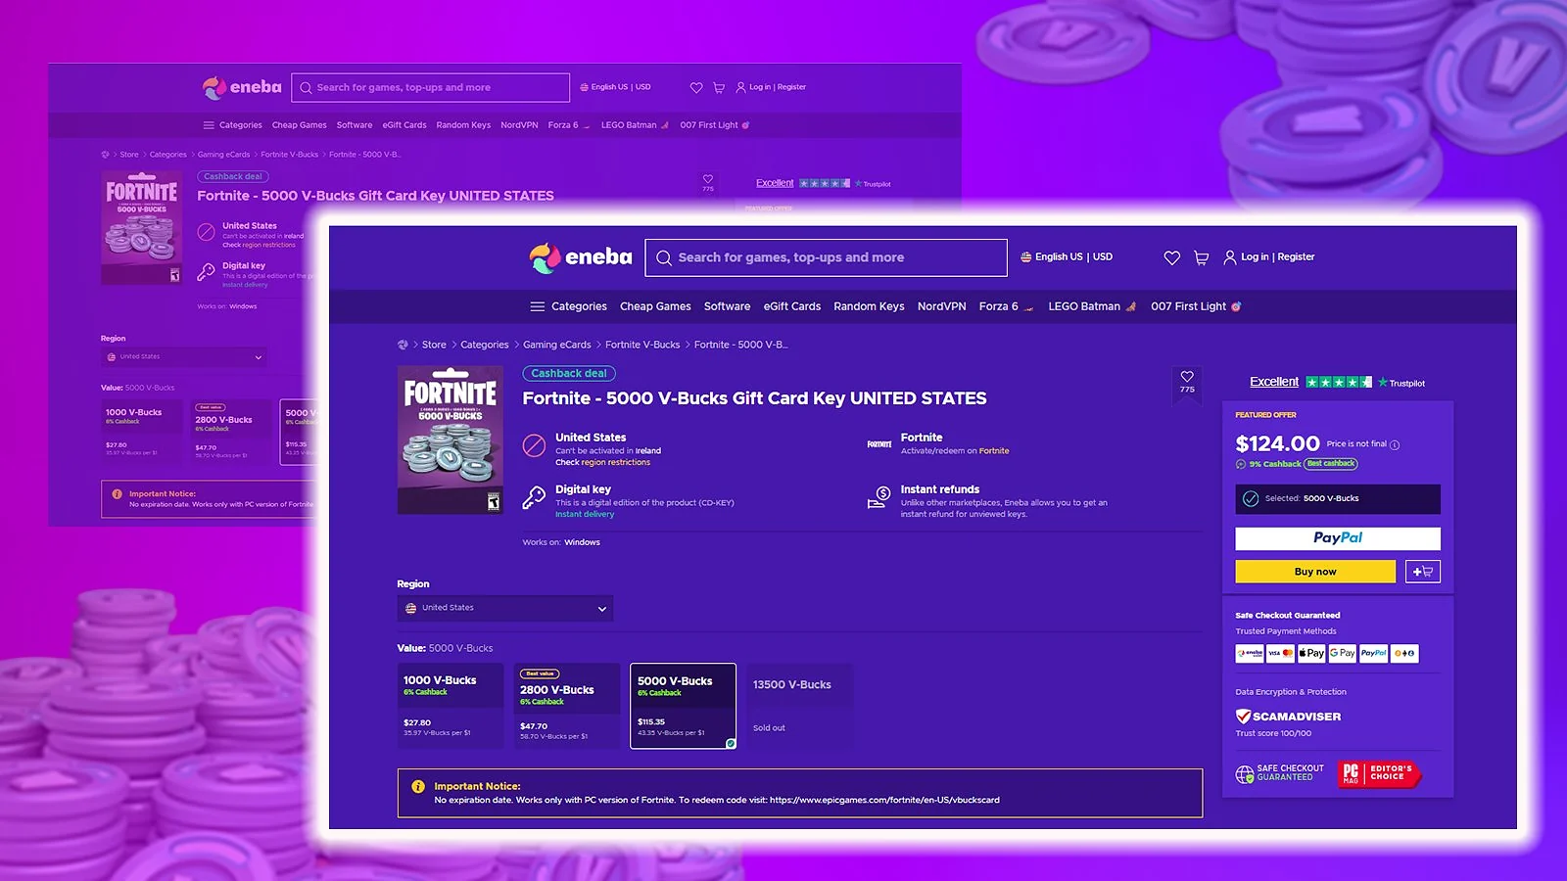Open Random Keys in navigation bar

[x=869, y=306]
